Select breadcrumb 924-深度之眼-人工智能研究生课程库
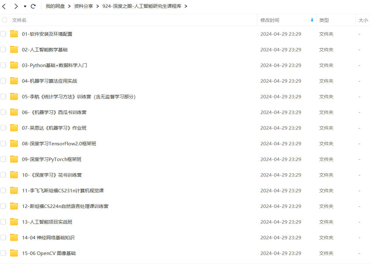The height and width of the screenshot is (265, 371). coord(142,6)
